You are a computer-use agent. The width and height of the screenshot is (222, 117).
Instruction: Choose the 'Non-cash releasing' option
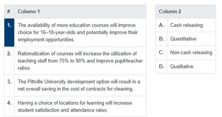click(x=191, y=53)
